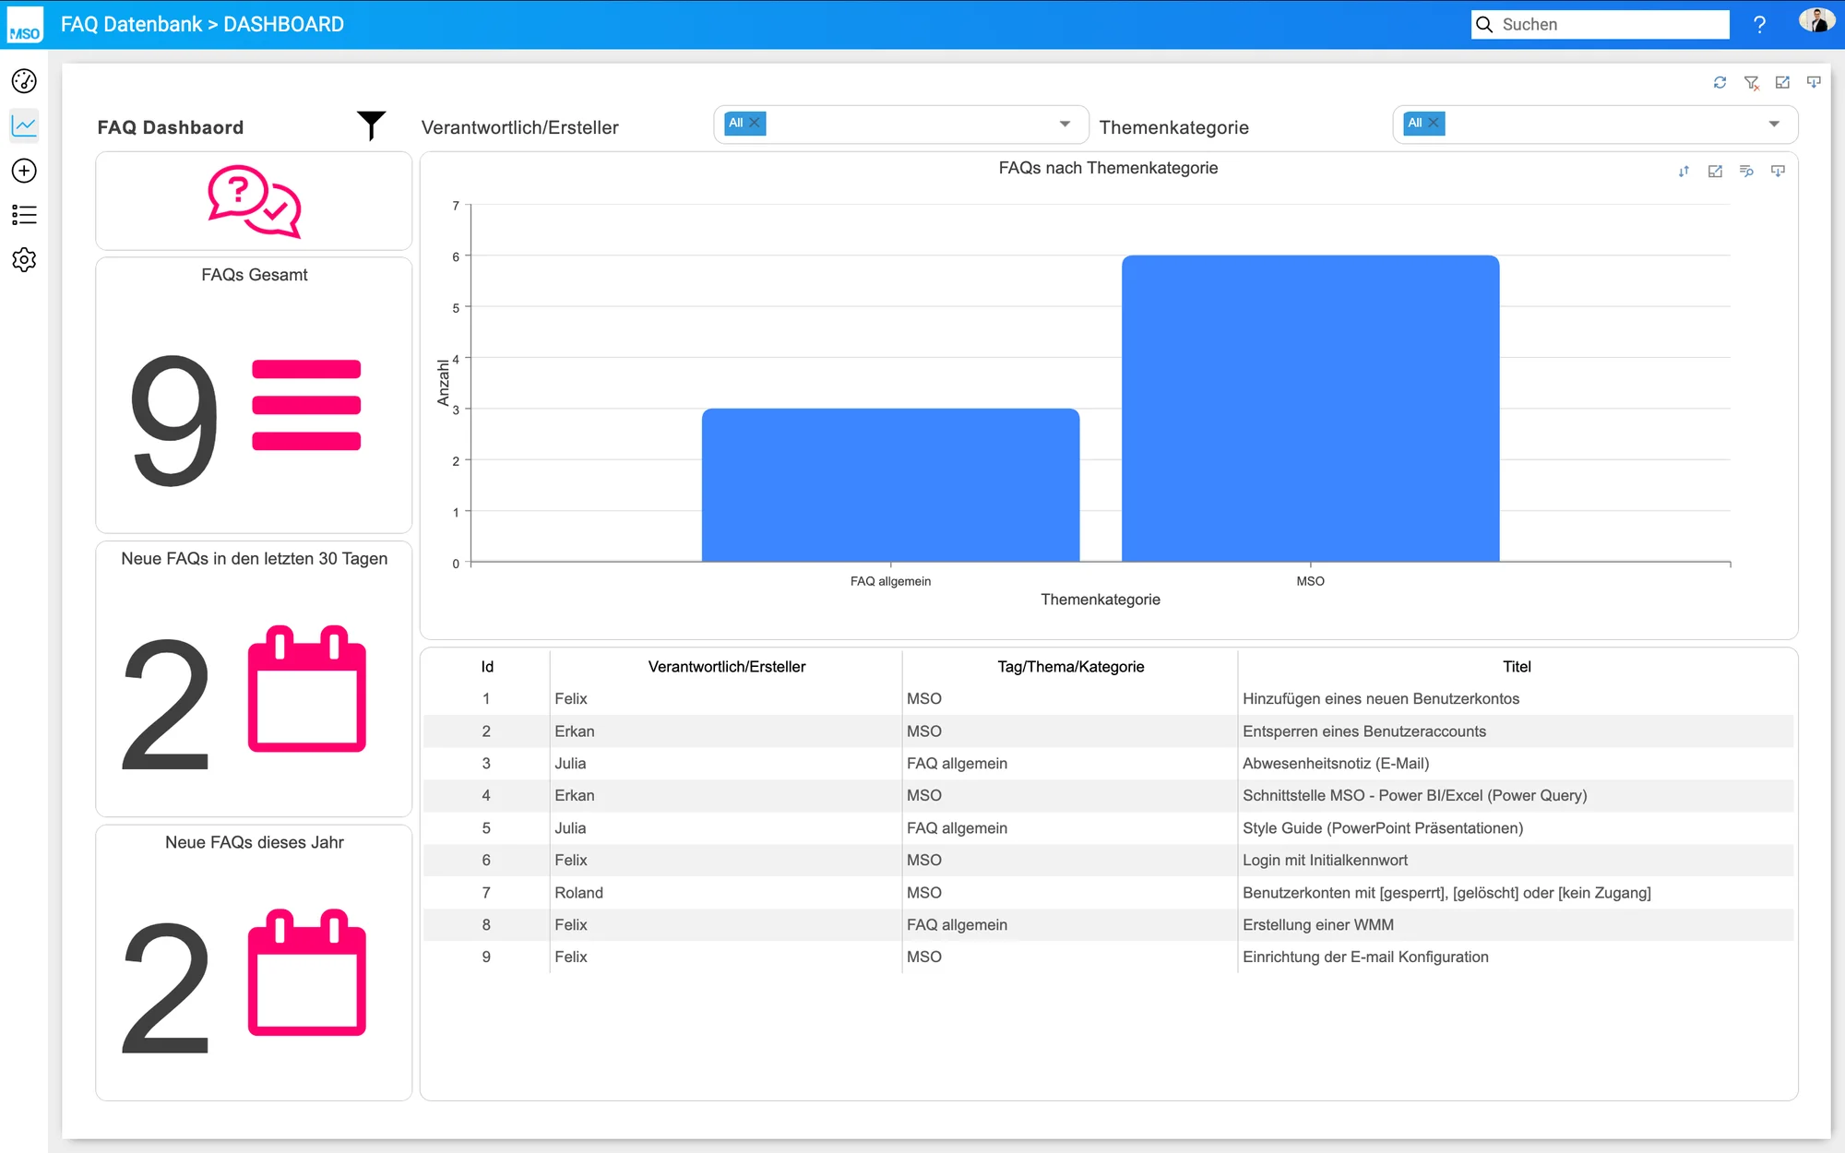
Task: Expand the Themenkategorie dropdown arrow
Action: pyautogui.click(x=1774, y=124)
